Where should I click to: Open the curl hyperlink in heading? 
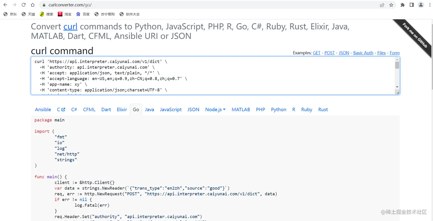coord(70,27)
